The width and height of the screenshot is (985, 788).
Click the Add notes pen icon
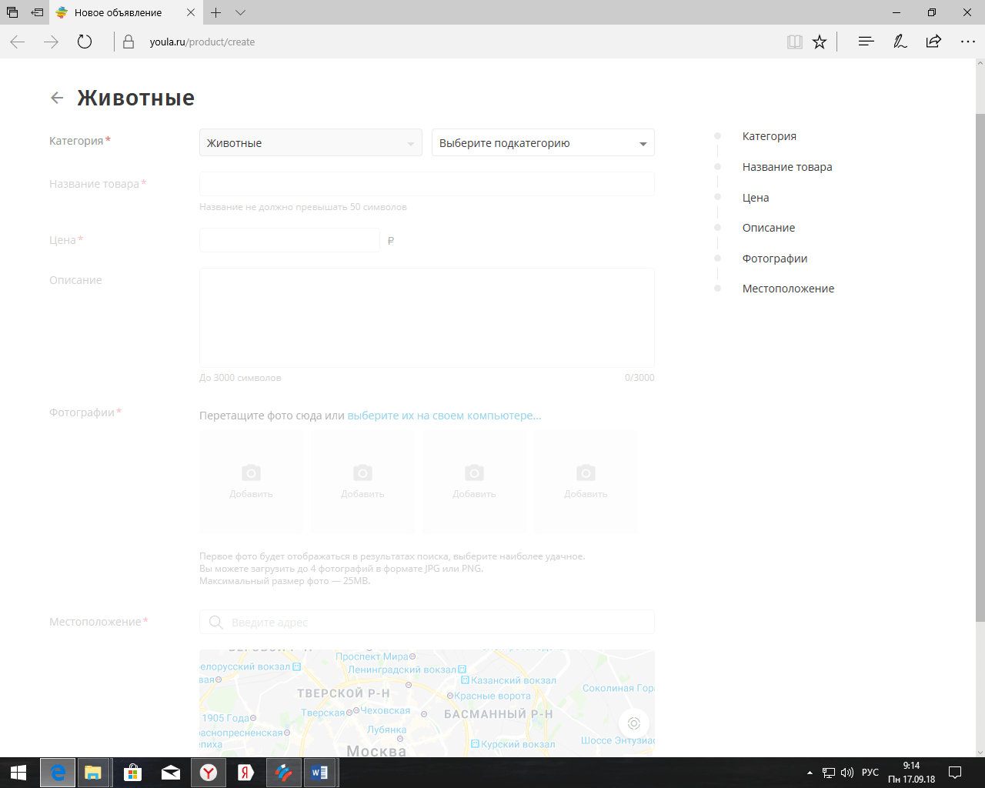pos(900,42)
